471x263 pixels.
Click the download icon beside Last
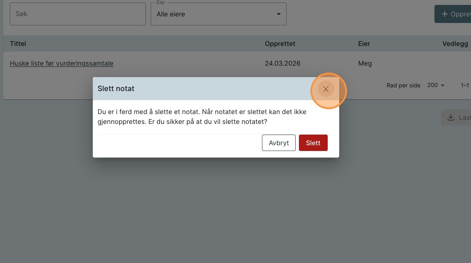click(451, 118)
